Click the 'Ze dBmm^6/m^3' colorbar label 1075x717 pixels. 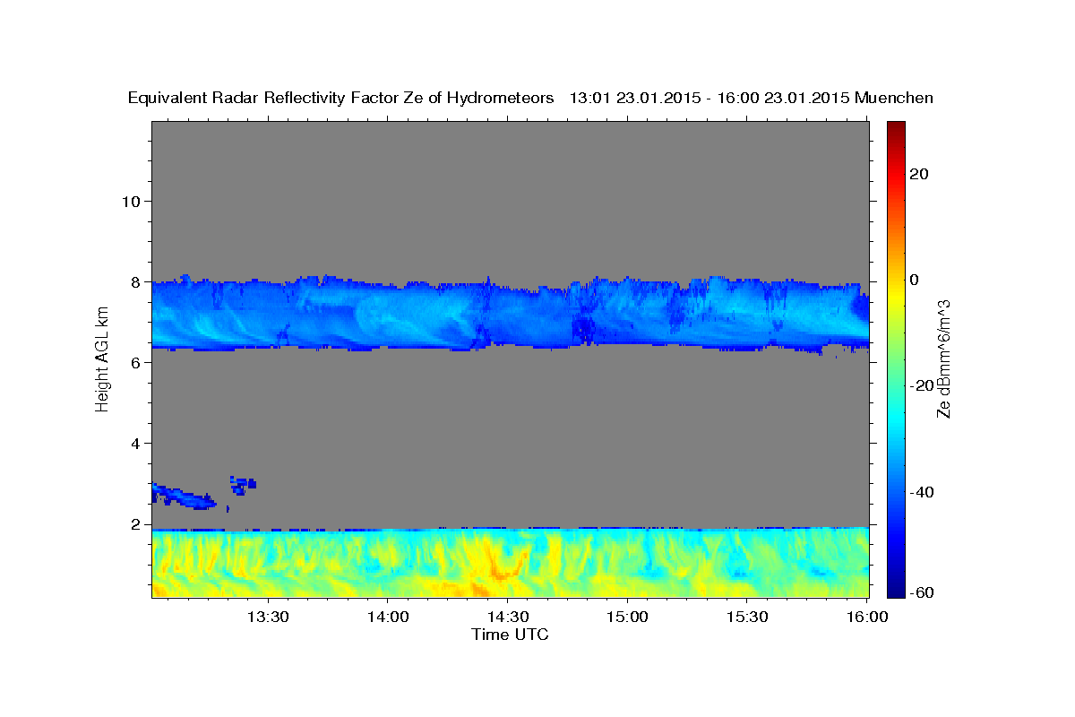coord(943,358)
